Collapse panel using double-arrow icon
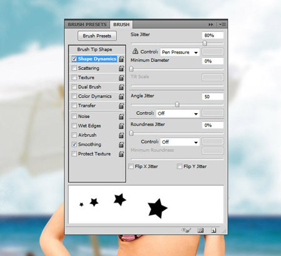This screenshot has height=256, width=281. (x=210, y=24)
